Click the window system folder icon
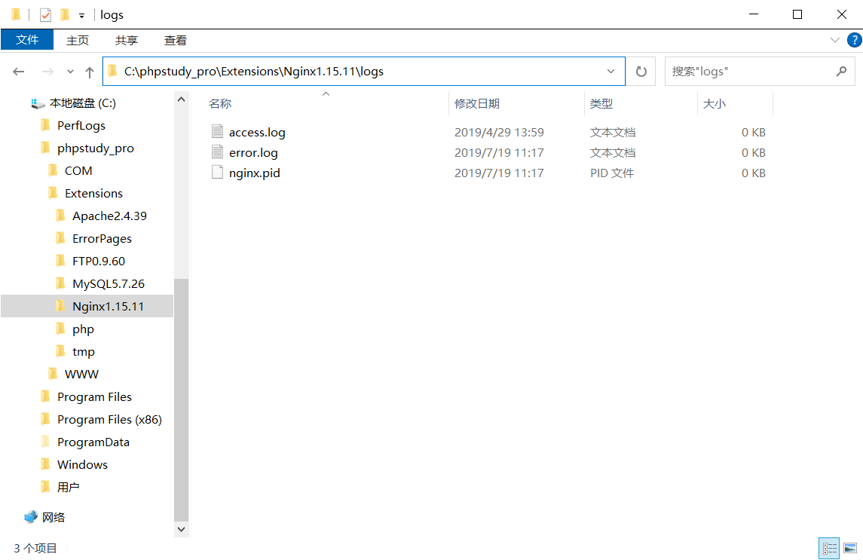The height and width of the screenshot is (560, 863). pos(16,14)
